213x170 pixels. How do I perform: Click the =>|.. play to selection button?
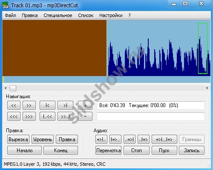click(x=101, y=139)
